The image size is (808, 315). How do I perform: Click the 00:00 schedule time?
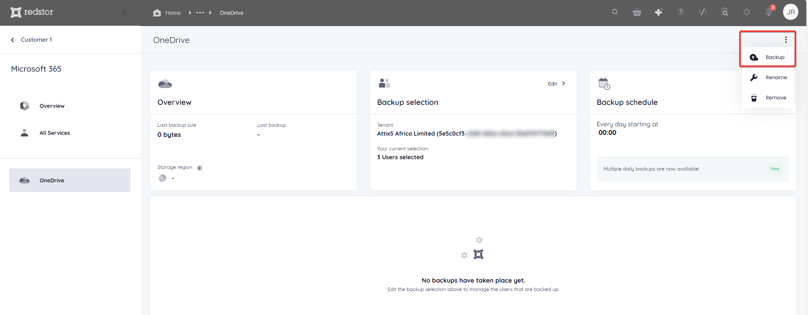pos(607,133)
